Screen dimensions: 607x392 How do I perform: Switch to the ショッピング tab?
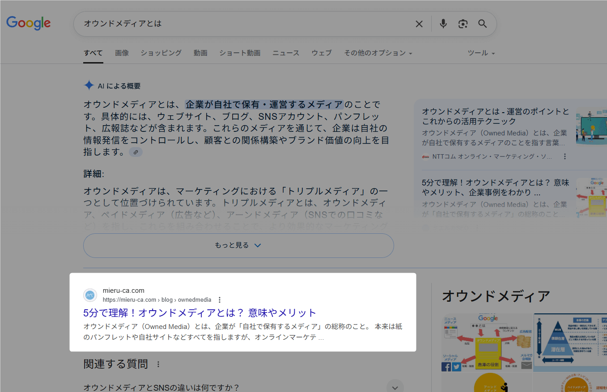161,53
